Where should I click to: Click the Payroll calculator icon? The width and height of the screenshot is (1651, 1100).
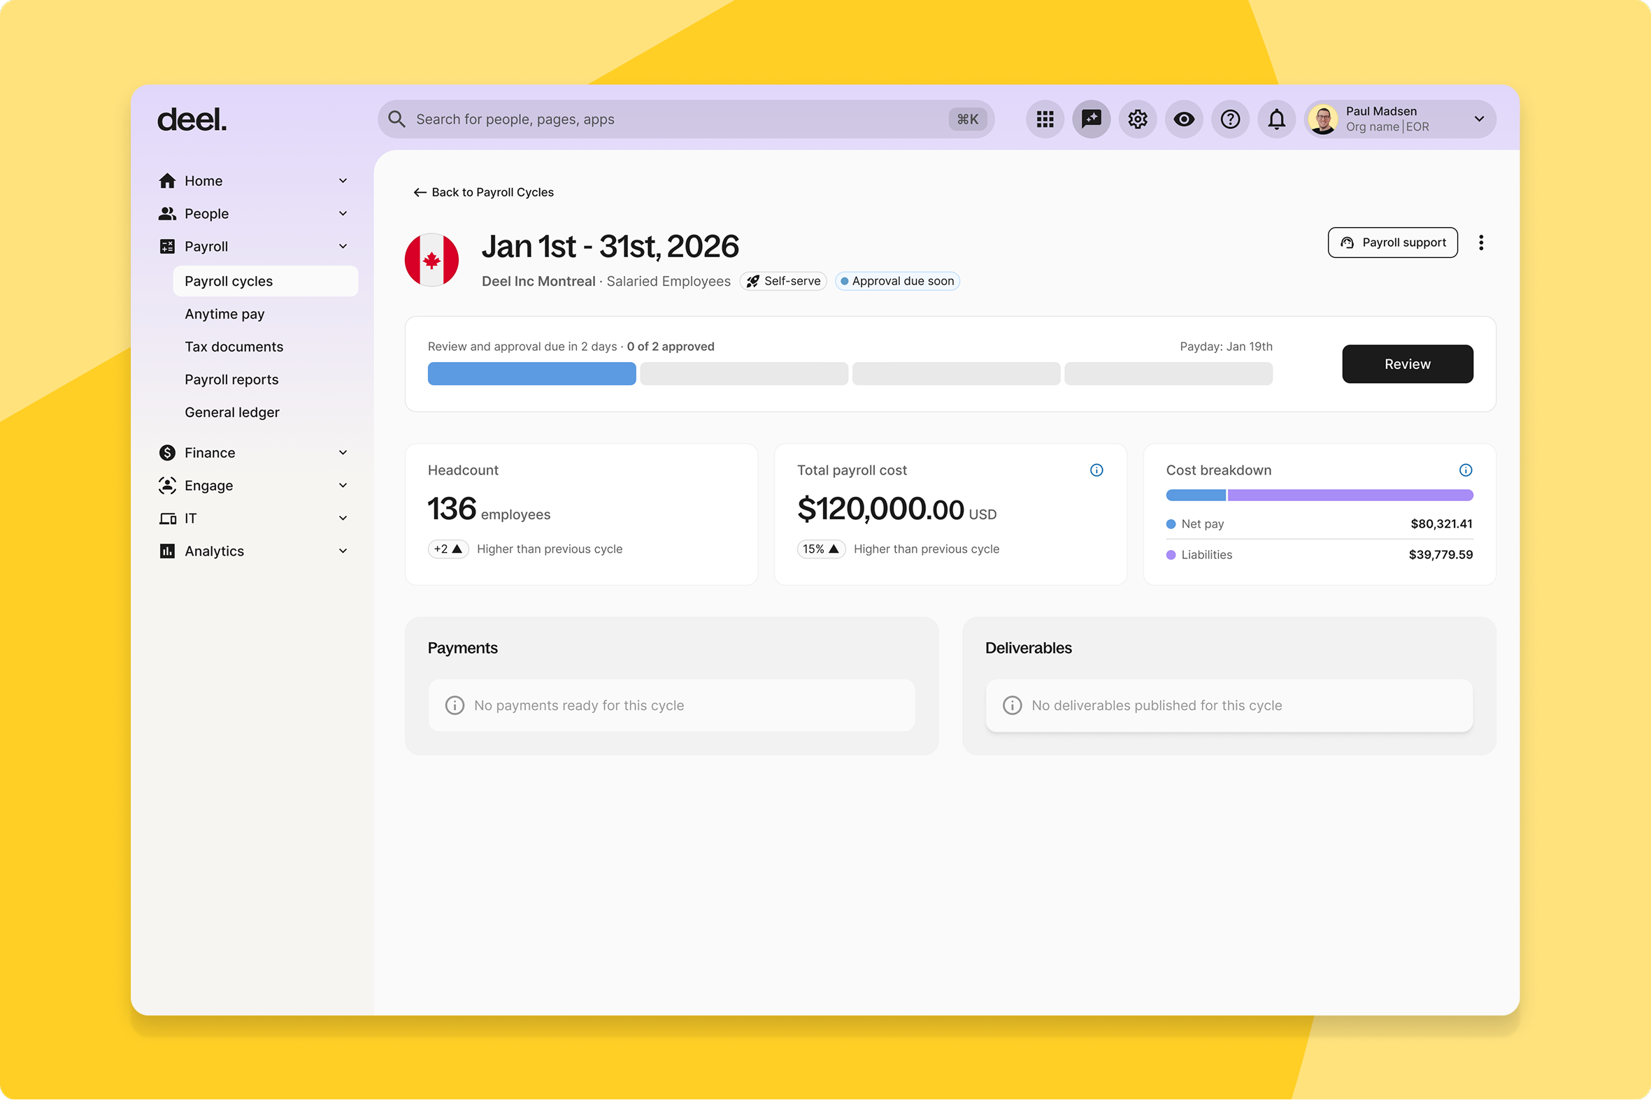(x=167, y=246)
